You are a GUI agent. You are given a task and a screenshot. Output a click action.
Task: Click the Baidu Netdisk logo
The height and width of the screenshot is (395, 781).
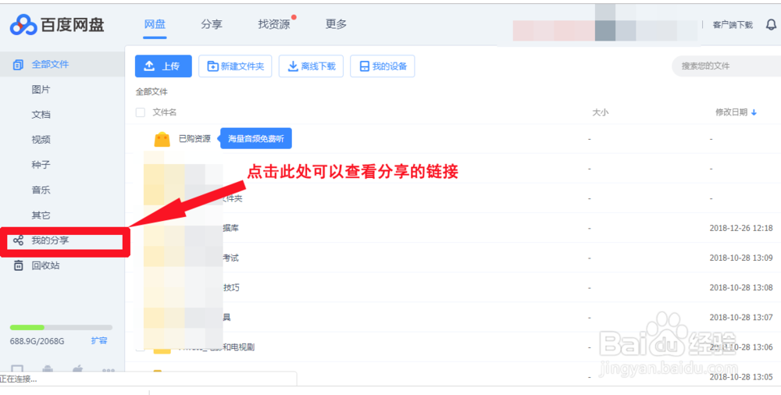click(x=57, y=24)
